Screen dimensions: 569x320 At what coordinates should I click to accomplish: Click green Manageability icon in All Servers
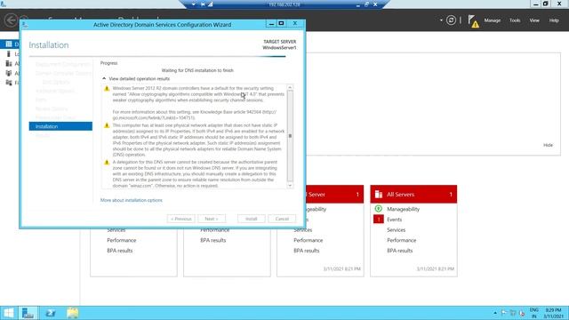pyautogui.click(x=379, y=209)
